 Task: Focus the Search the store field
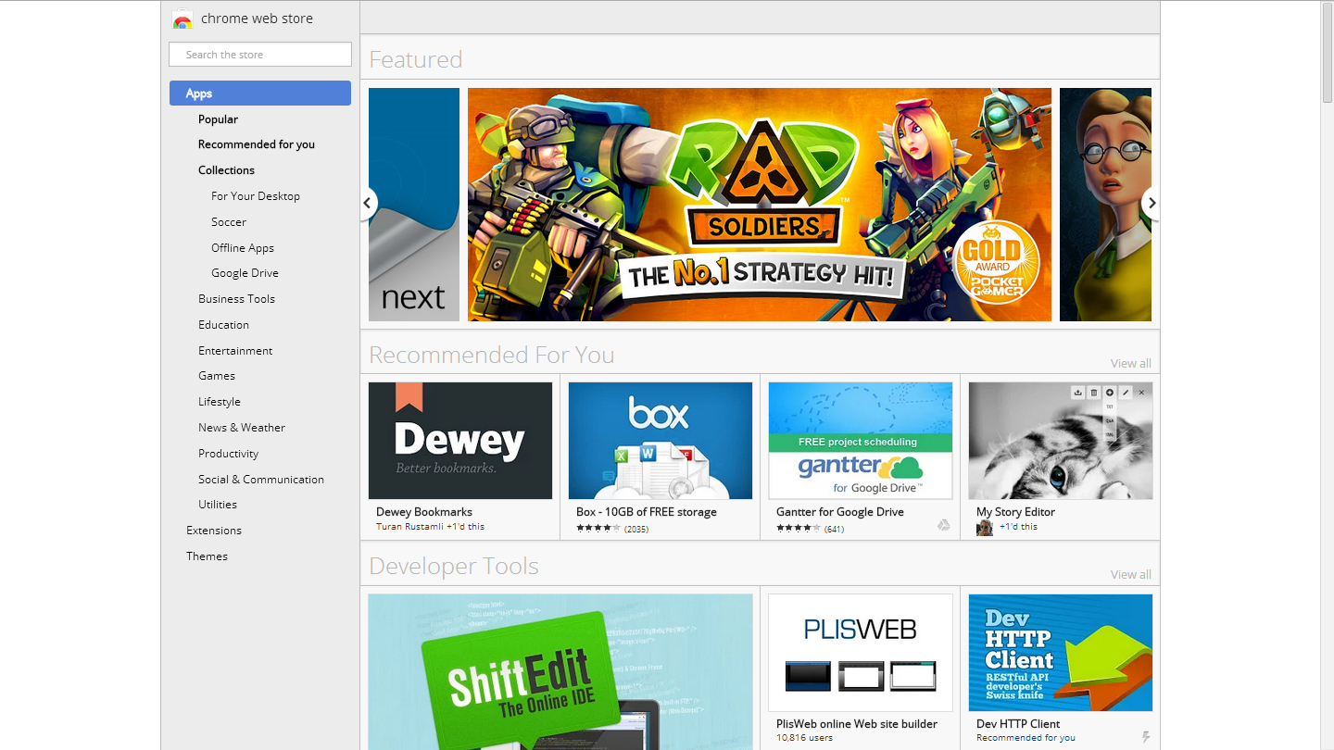[260, 55]
